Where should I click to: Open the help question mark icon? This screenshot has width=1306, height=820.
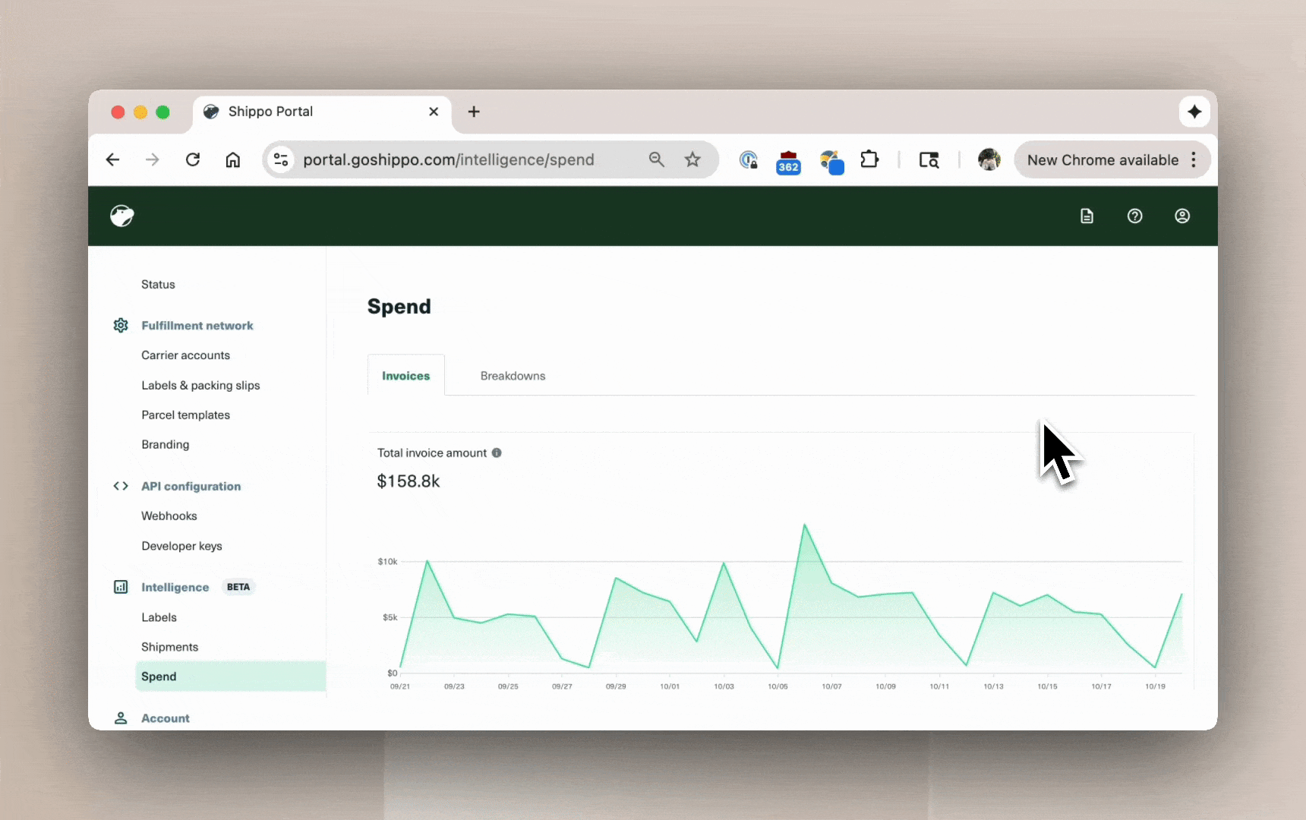[1134, 216]
